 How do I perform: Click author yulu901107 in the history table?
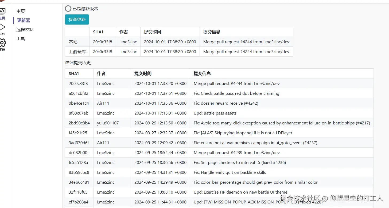(108, 123)
